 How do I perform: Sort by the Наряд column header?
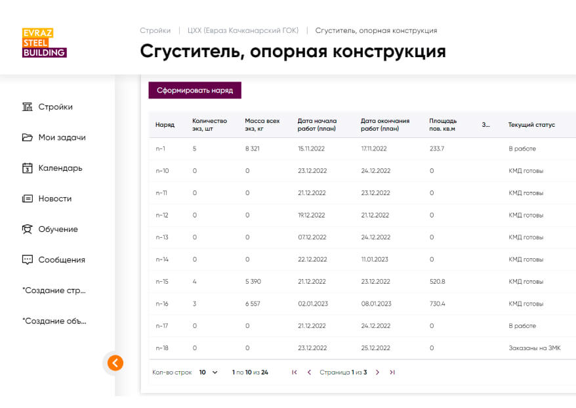(165, 125)
